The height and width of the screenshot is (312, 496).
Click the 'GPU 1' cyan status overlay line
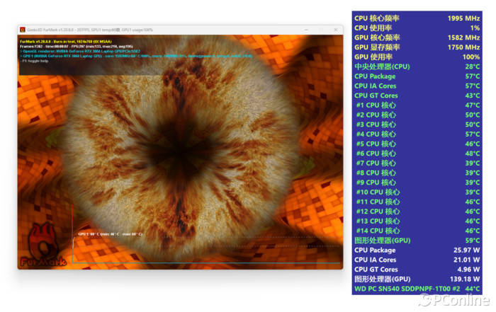[x=136, y=56]
